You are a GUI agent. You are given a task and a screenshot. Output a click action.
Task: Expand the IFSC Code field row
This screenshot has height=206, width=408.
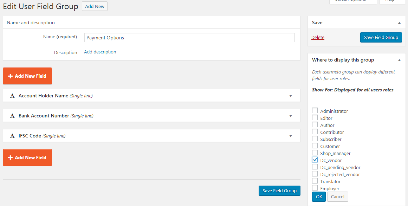coord(291,136)
